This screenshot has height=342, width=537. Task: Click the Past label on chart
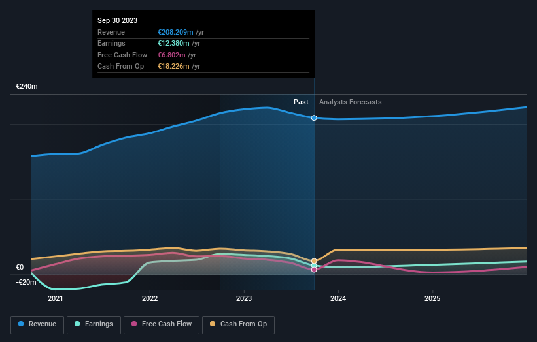[x=301, y=102]
